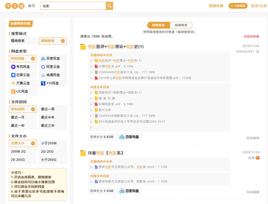This screenshot has width=268, height=204.
Task: Open the folder icon for 电影批评+电影理论+电影史(1)
Action: tap(83, 47)
